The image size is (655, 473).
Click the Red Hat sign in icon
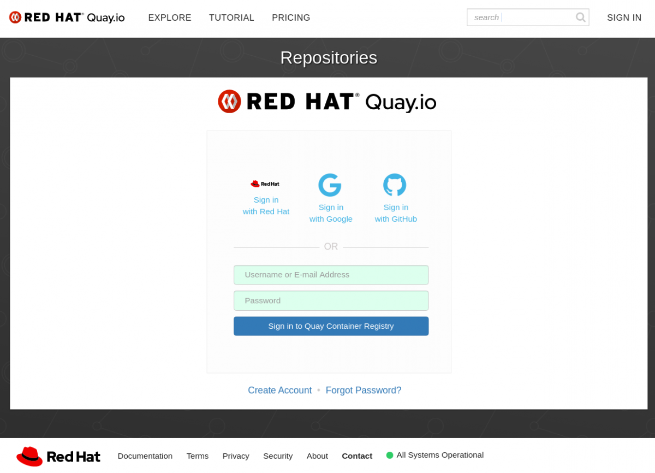[x=265, y=184]
